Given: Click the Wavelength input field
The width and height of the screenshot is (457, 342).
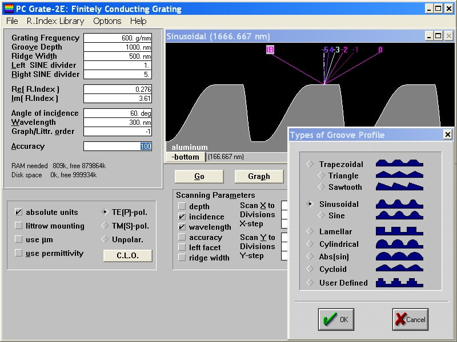Looking at the screenshot, I should (x=118, y=122).
